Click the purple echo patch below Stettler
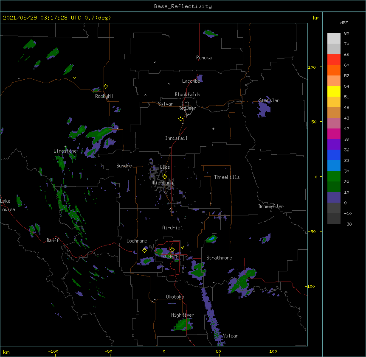The width and height of the screenshot is (366, 357). coord(264,108)
